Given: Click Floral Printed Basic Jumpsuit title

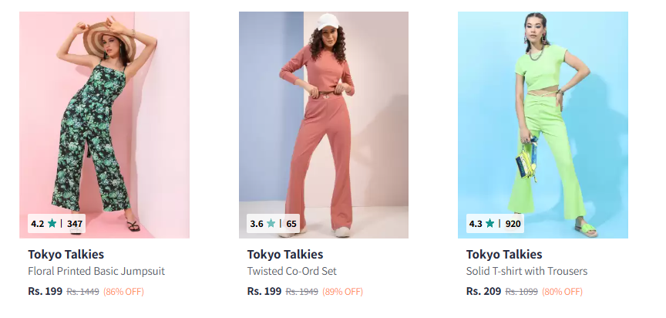Looking at the screenshot, I should 96,272.
